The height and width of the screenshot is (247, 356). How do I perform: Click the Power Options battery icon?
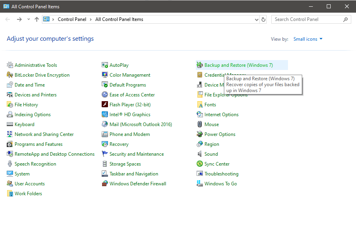pyautogui.click(x=199, y=134)
